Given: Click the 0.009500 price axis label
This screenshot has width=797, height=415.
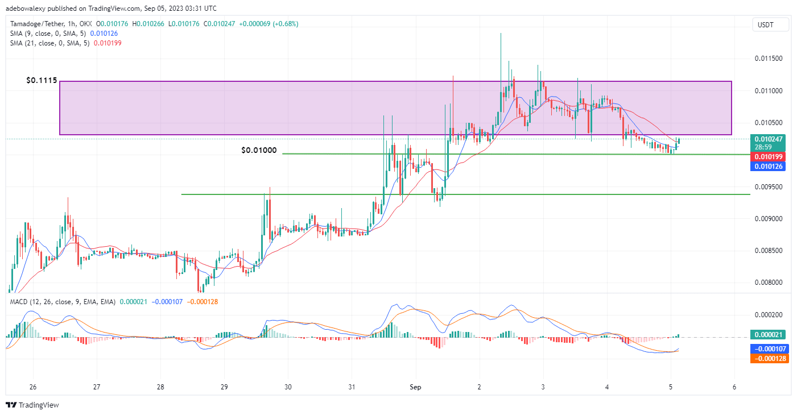Looking at the screenshot, I should click(x=768, y=186).
